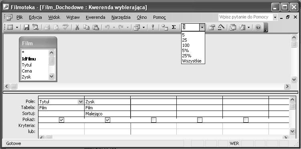Image resolution: width=301 pixels, height=149 pixels.
Task: Open the Widok menu
Action: [x=54, y=17]
